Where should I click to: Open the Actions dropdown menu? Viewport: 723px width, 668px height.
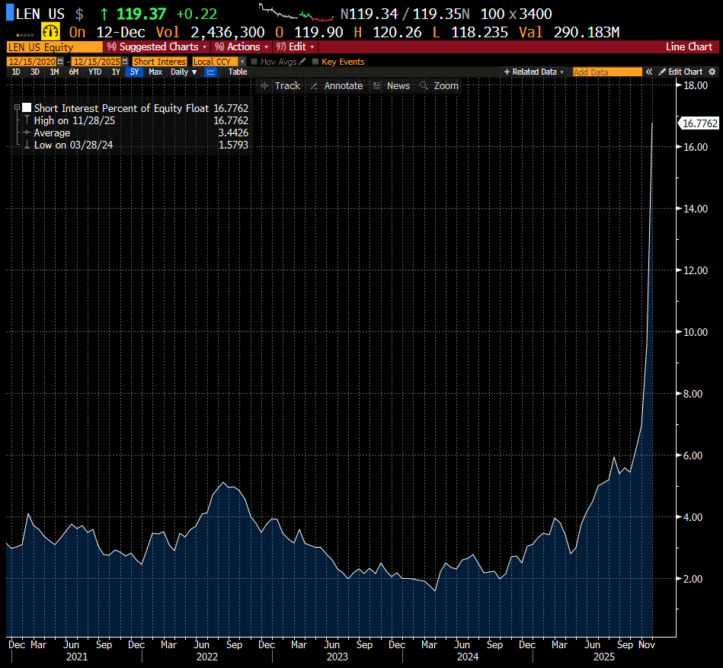pyautogui.click(x=242, y=47)
